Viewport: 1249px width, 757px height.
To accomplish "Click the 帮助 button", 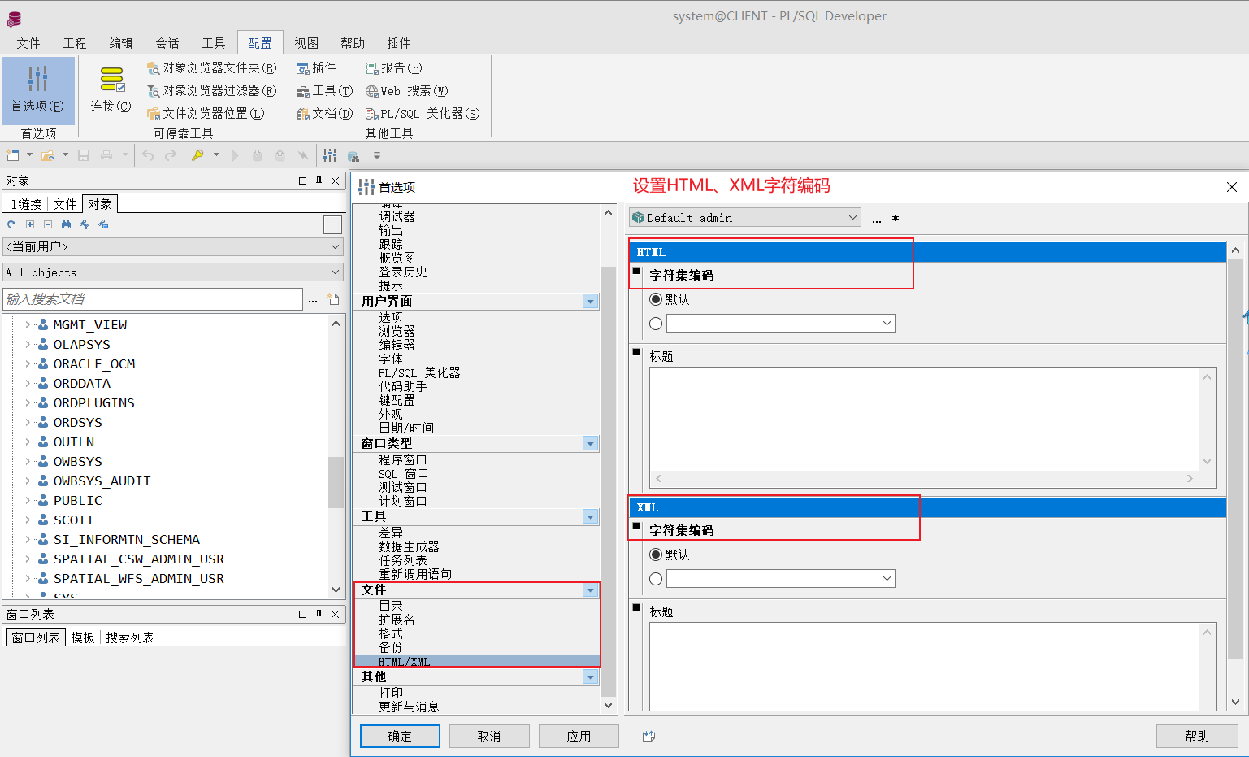I will [1197, 736].
